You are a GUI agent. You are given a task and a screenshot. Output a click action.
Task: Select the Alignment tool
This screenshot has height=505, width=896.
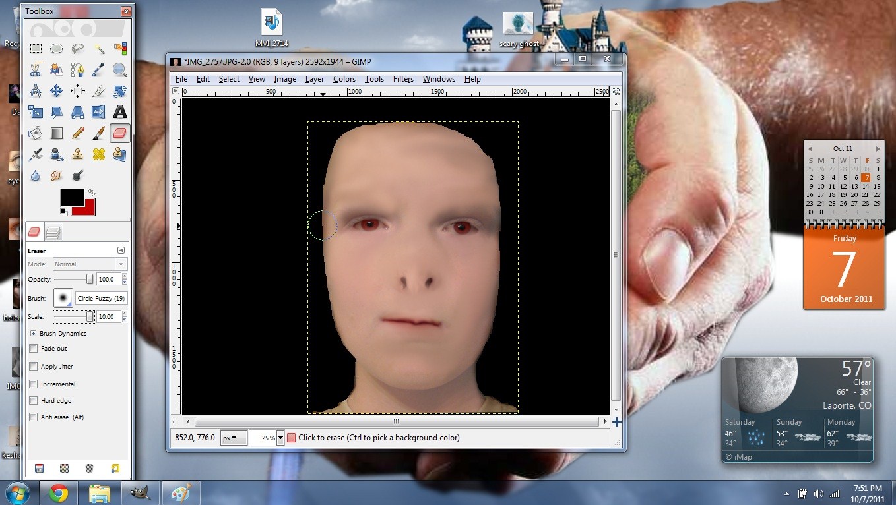coord(78,91)
